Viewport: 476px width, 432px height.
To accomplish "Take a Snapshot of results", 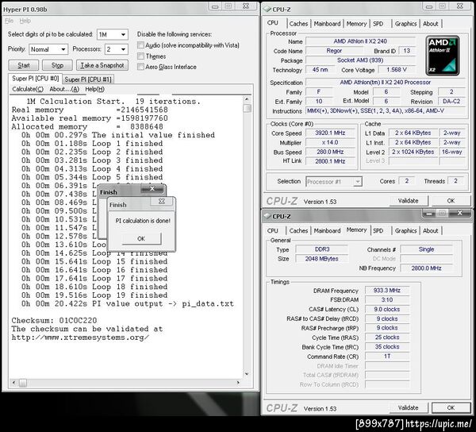I will 102,65.
